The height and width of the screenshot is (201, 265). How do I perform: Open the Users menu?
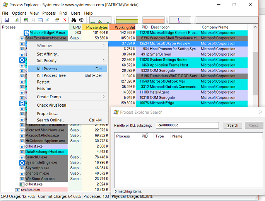pos(75,13)
